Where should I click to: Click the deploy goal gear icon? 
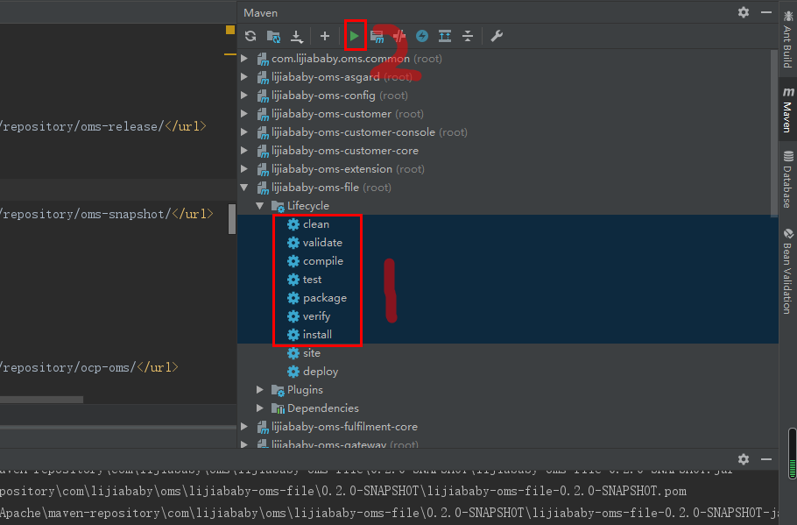click(293, 372)
